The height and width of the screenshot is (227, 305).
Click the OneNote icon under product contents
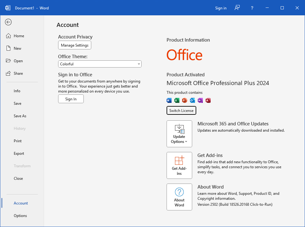200,100
